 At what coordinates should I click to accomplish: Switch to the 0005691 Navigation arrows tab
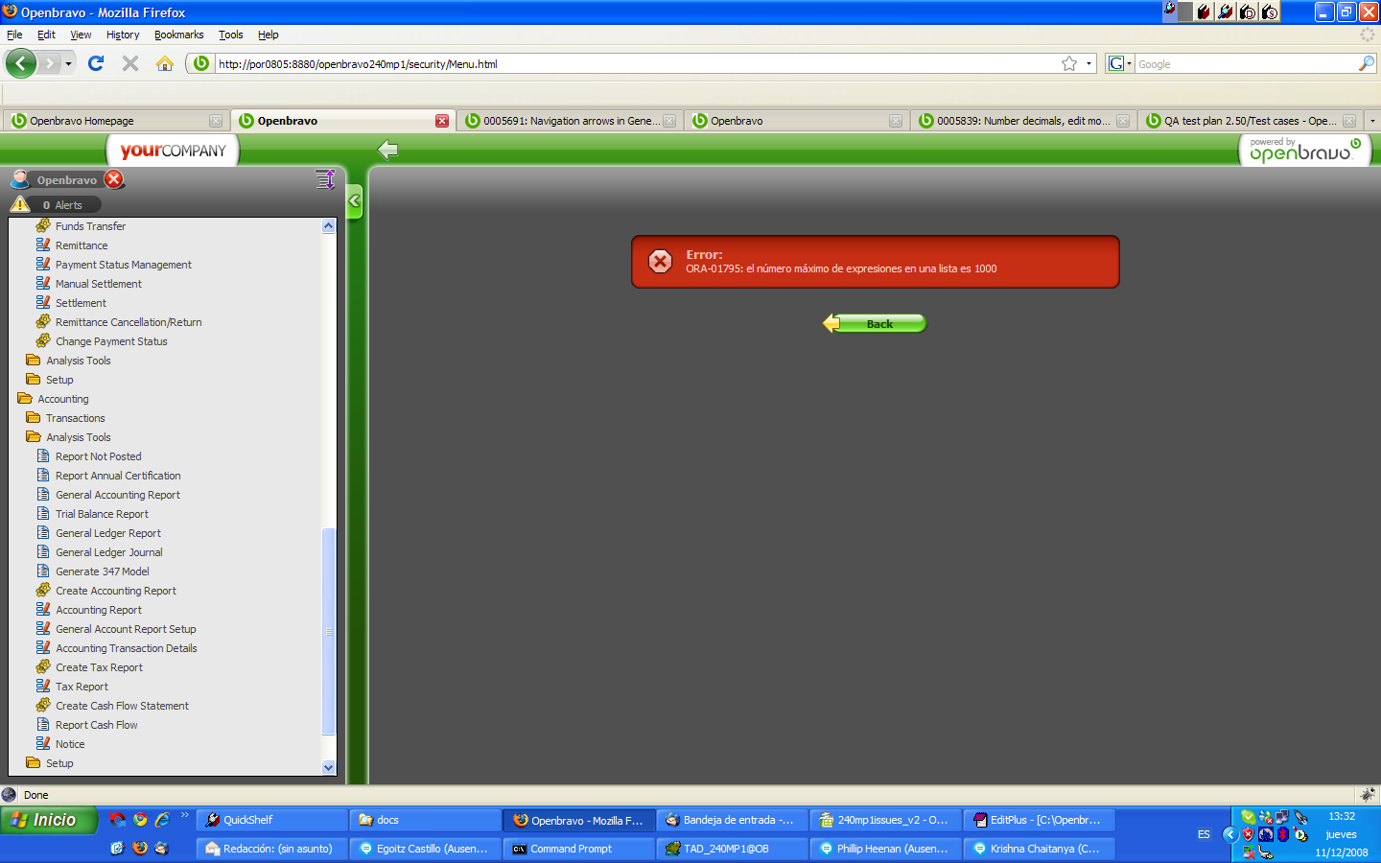coord(571,121)
